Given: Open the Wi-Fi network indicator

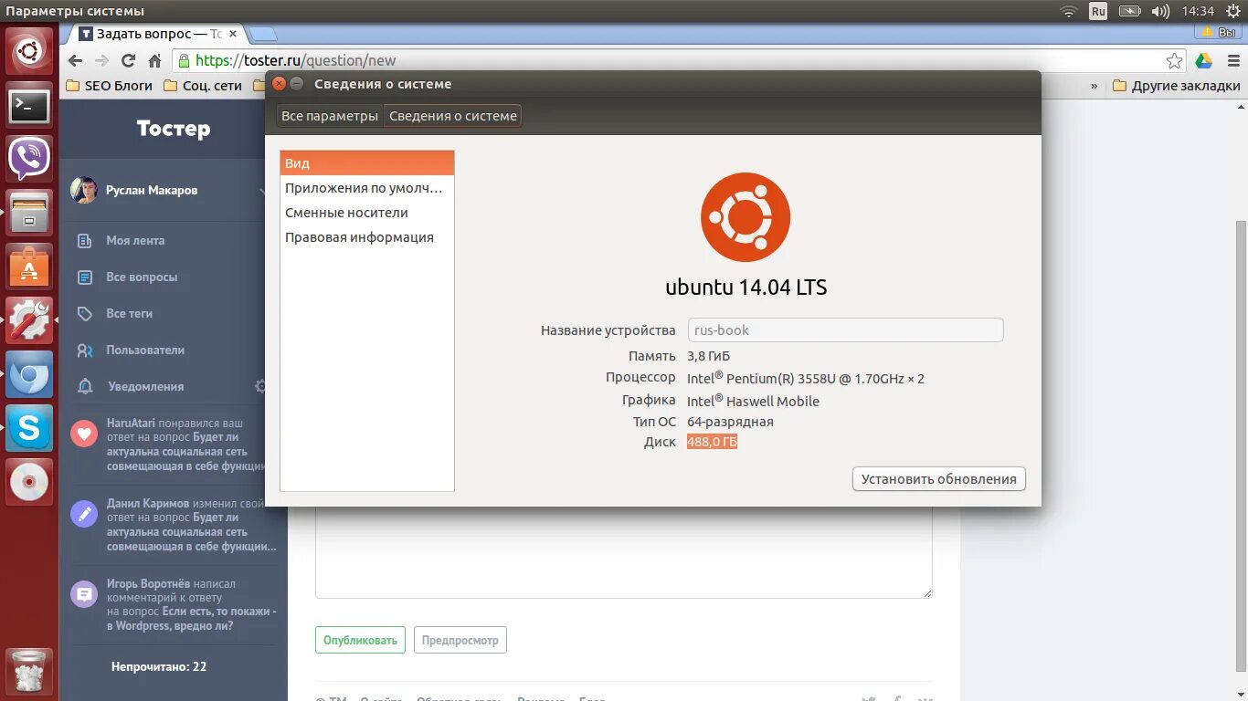Looking at the screenshot, I should [1068, 11].
